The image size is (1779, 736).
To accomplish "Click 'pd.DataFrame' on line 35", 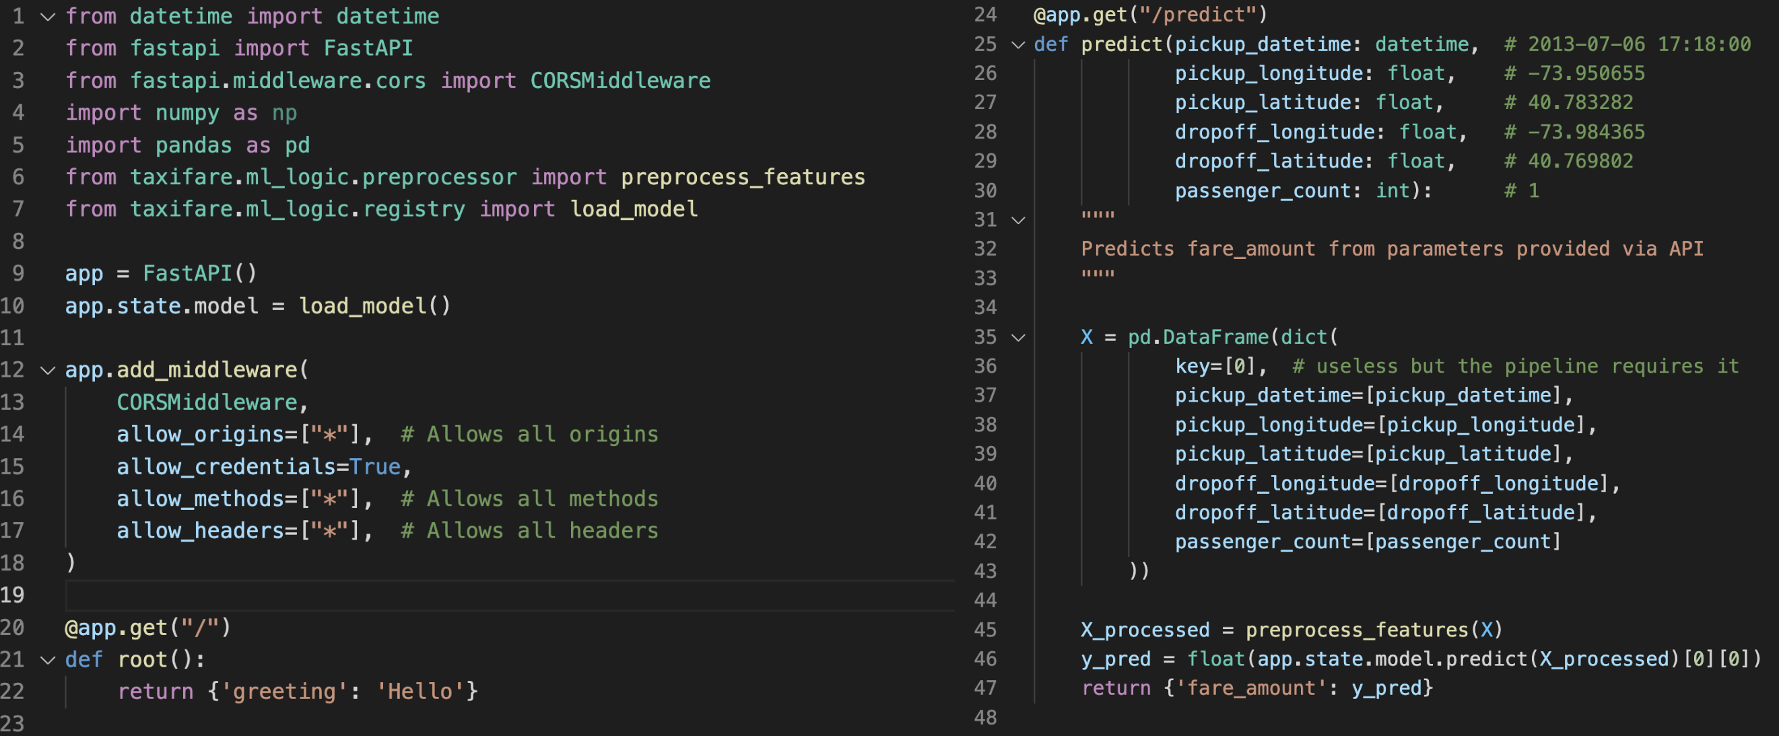I will click(x=1198, y=337).
